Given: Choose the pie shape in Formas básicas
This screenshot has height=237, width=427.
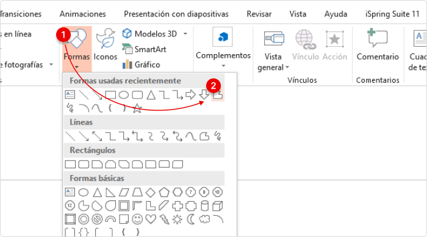Looking at the screenshot, I should pyautogui.click(x=84, y=206).
